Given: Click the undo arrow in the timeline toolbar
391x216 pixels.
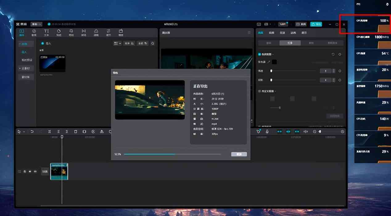Looking at the screenshot, I should (32, 131).
